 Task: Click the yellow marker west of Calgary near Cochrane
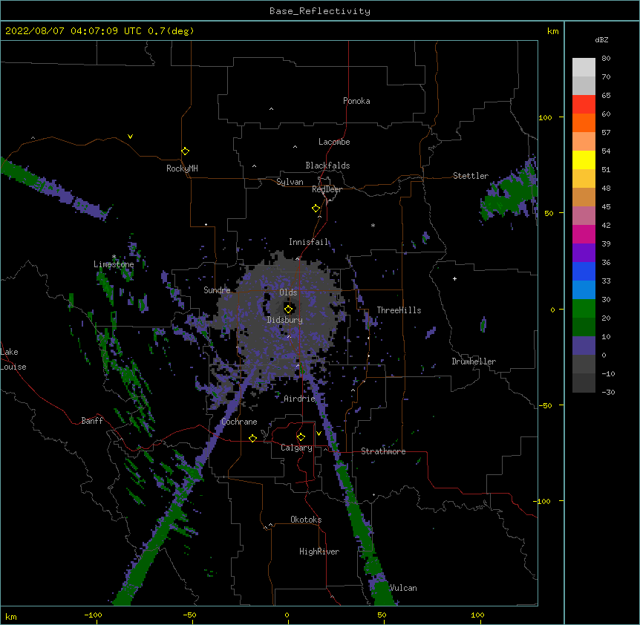pyautogui.click(x=252, y=438)
